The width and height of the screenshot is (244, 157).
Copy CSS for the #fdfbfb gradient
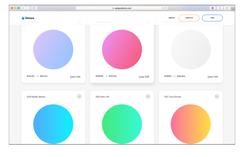pos(213,77)
